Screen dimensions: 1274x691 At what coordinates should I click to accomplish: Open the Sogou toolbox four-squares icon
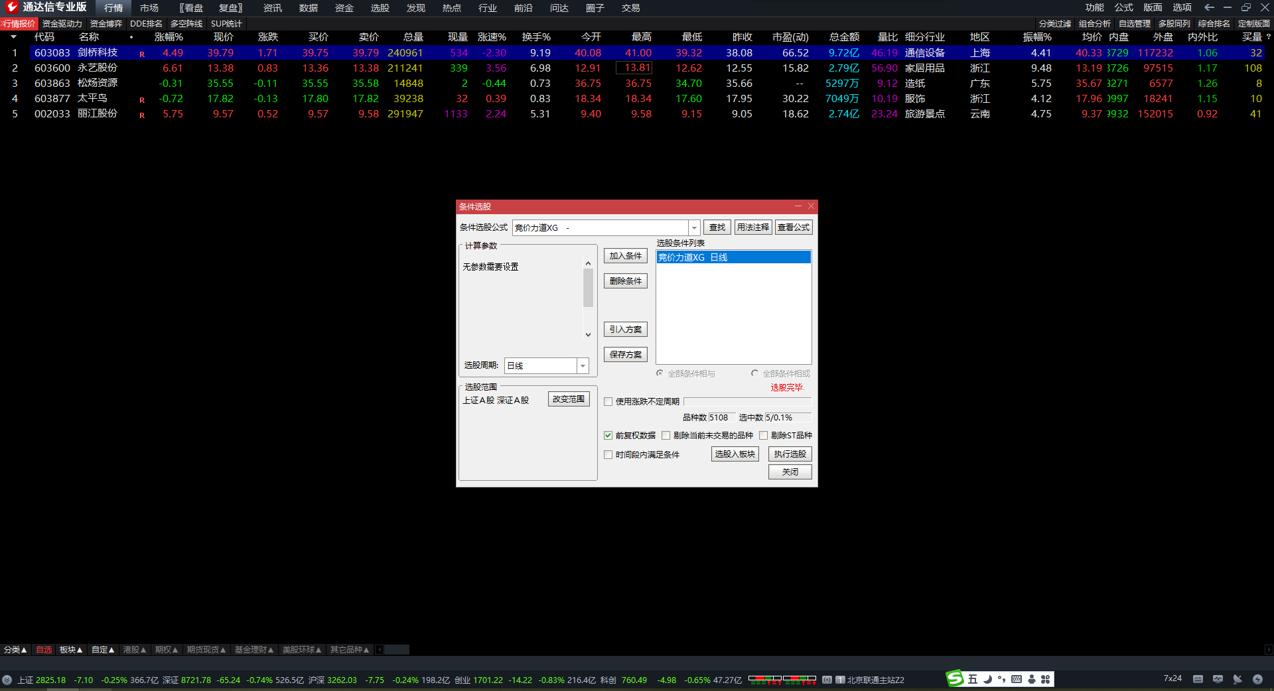pyautogui.click(x=1045, y=679)
